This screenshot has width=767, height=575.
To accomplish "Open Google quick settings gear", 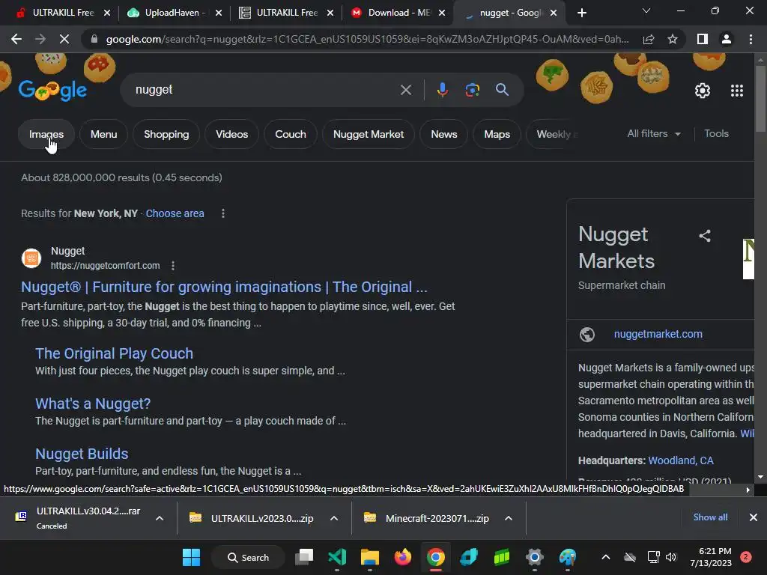I will [x=703, y=91].
